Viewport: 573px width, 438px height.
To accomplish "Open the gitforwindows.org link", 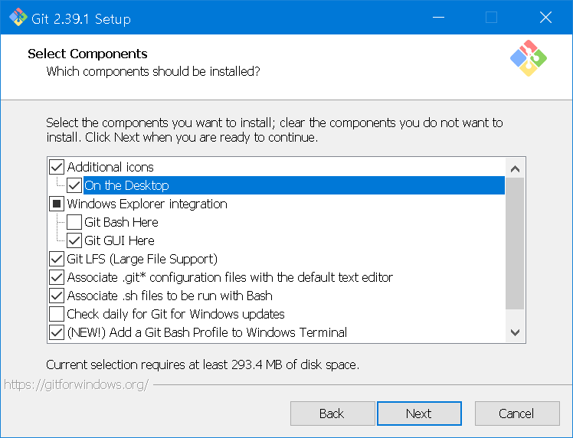I will 77,384.
